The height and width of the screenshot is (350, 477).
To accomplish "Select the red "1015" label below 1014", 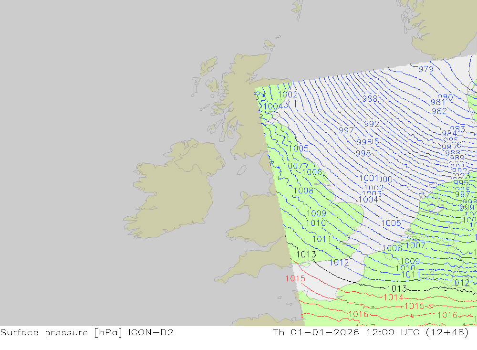I will click(x=415, y=306).
